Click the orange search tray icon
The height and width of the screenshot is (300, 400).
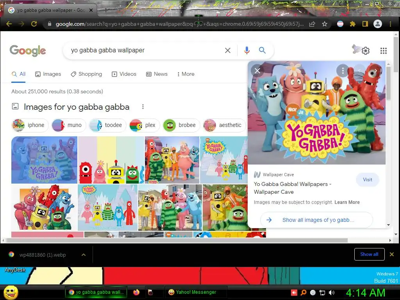pyautogui.click(x=304, y=293)
